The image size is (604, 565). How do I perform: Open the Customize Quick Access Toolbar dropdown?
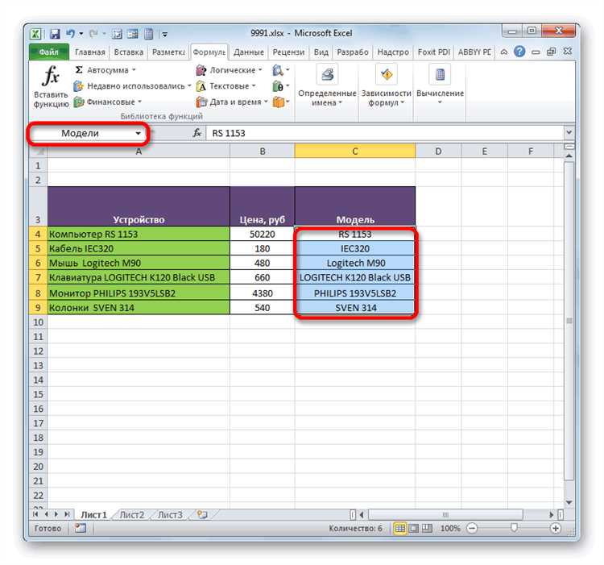(x=164, y=35)
